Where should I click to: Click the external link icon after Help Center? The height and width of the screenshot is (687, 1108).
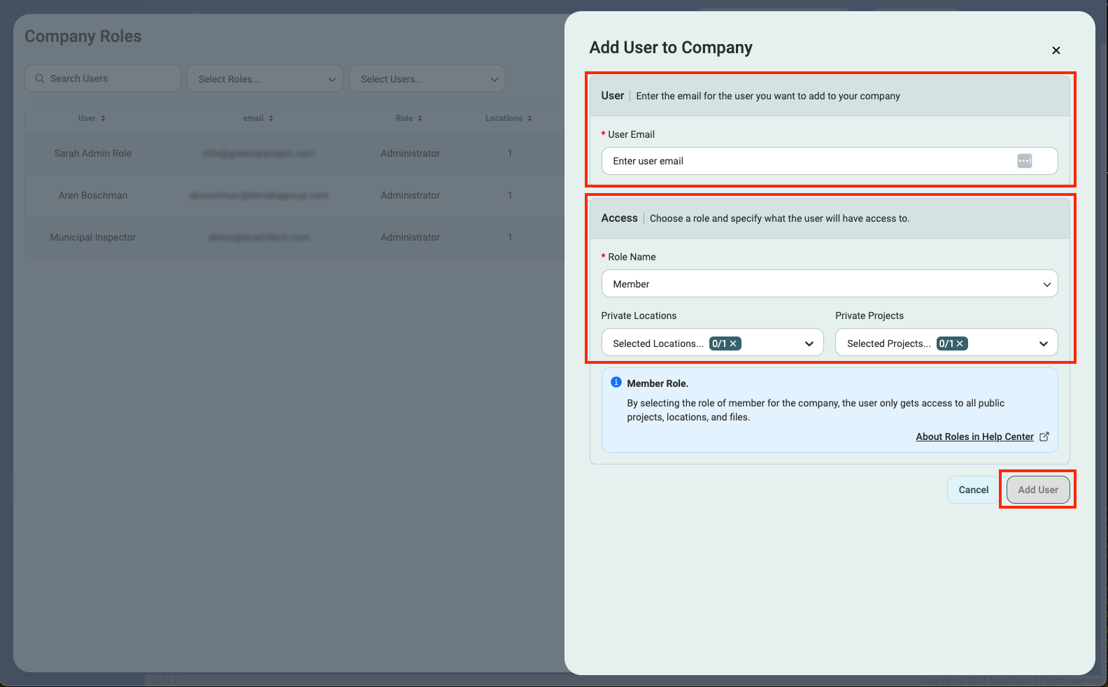pos(1044,437)
